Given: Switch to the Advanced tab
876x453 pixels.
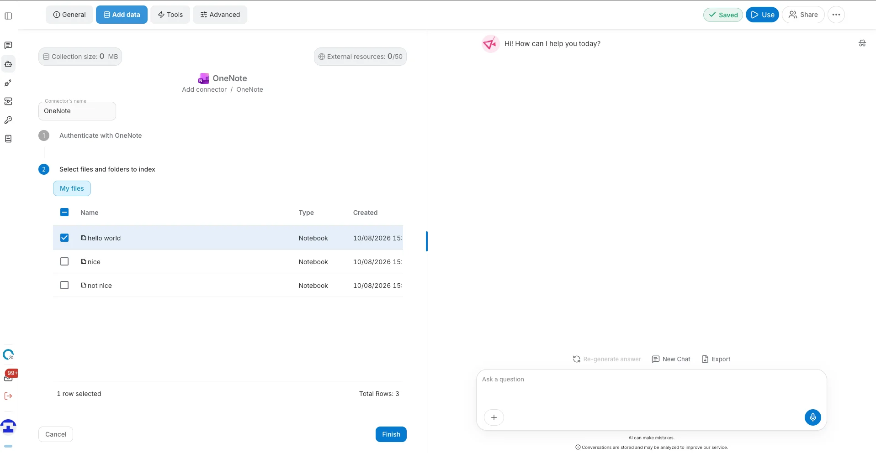Looking at the screenshot, I should pyautogui.click(x=220, y=15).
